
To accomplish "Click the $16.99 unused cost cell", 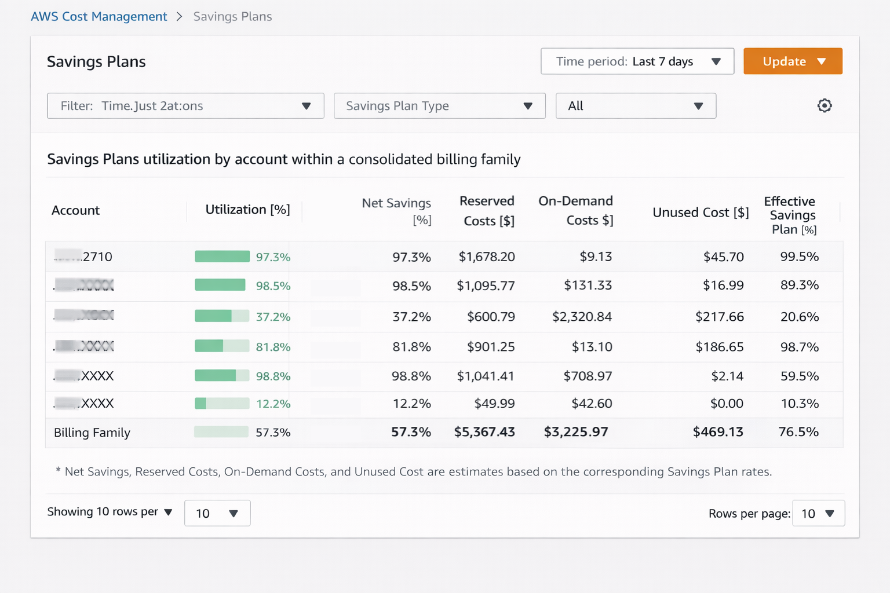I will (723, 285).
